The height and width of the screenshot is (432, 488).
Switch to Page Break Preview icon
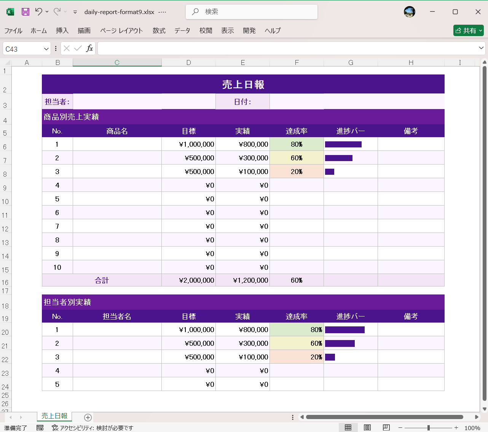386,427
